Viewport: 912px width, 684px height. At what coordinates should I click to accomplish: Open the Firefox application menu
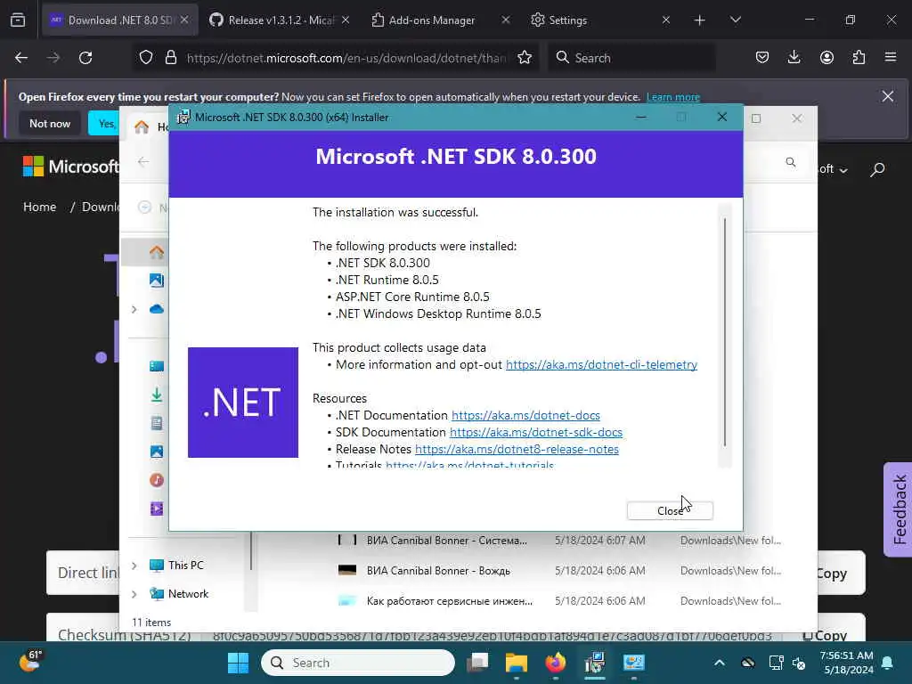[x=891, y=58]
